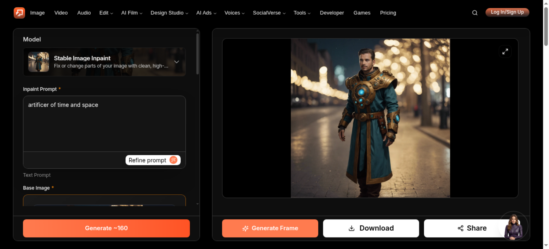This screenshot has height=249, width=549.
Task: Go to the Video menu item
Action: pyautogui.click(x=61, y=13)
